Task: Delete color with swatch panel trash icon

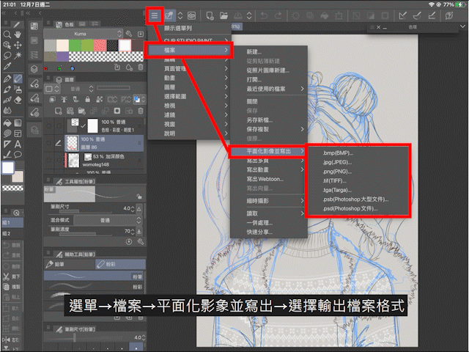Action: [140, 67]
